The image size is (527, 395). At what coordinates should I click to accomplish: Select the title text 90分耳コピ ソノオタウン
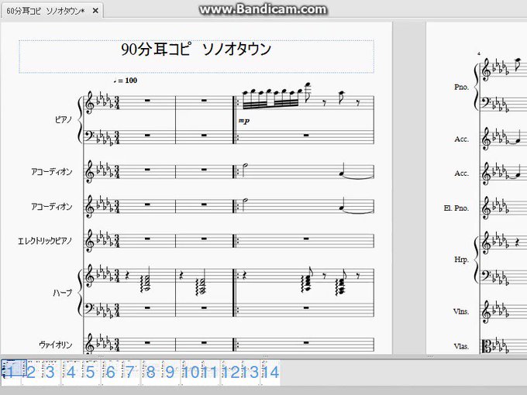(x=196, y=50)
